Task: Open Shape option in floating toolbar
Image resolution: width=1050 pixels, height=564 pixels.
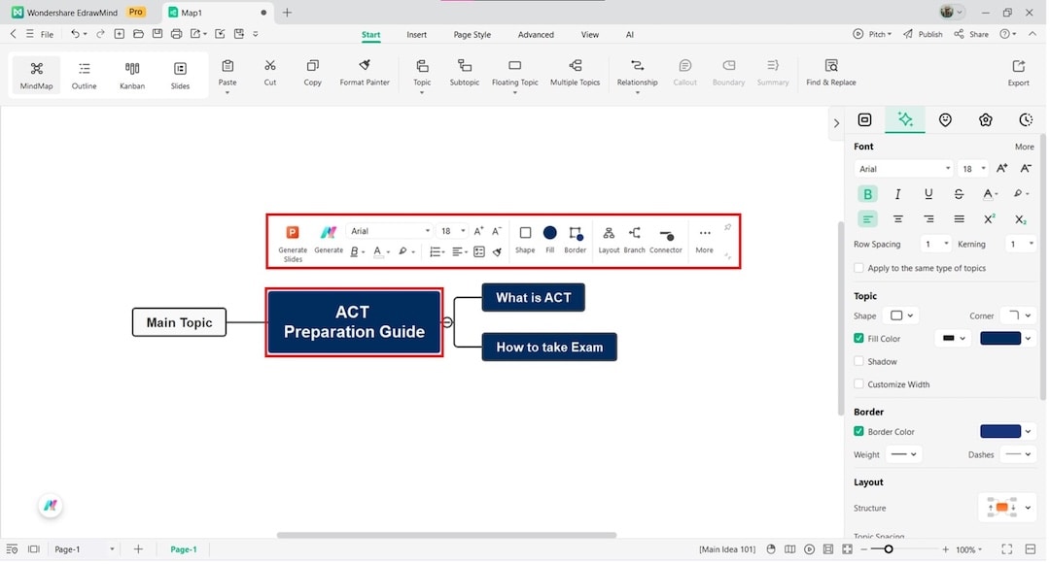Action: click(x=525, y=239)
